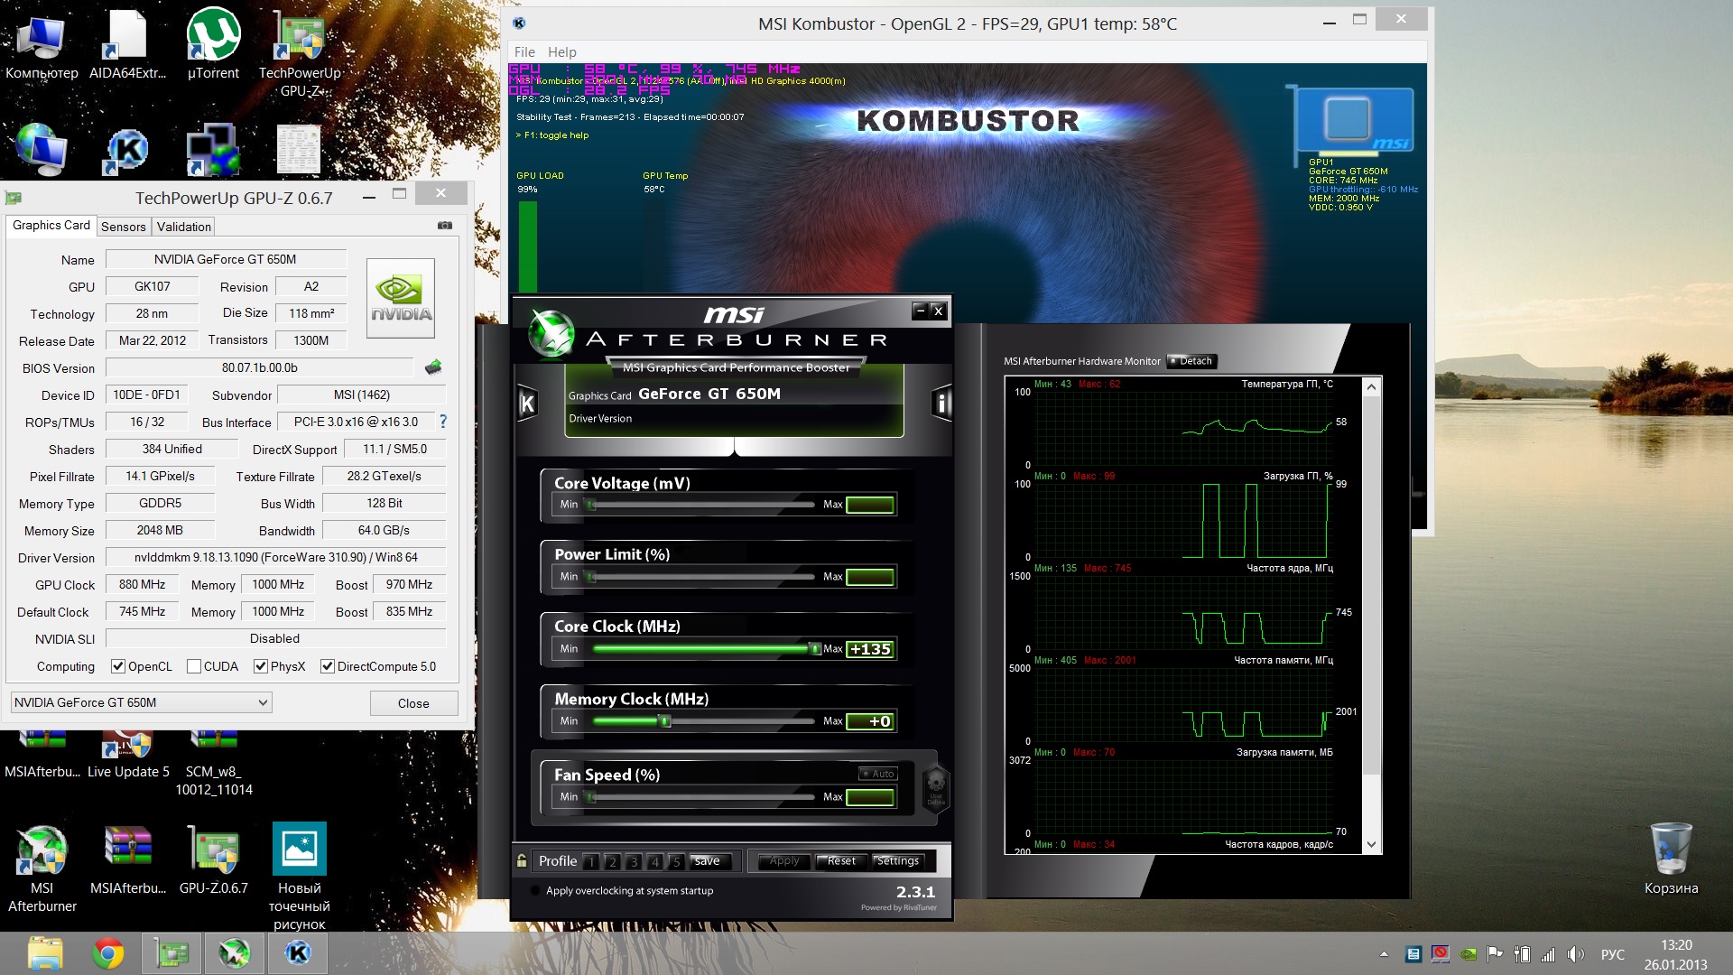Click the Apply button in Afterburner
Image resolution: width=1733 pixels, height=975 pixels.
tap(781, 859)
